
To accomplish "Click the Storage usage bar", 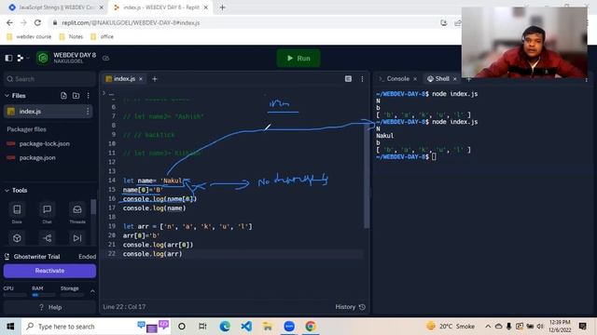I will tap(73, 295).
